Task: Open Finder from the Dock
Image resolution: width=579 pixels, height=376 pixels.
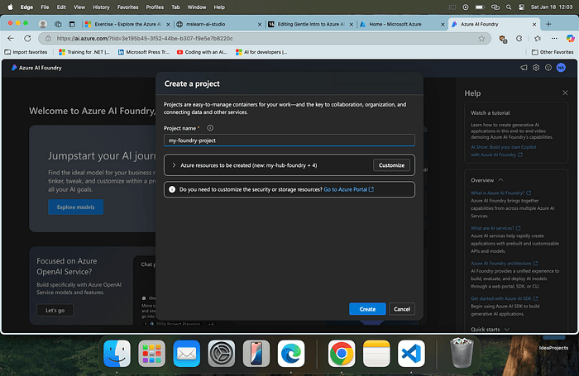Action: (x=117, y=353)
